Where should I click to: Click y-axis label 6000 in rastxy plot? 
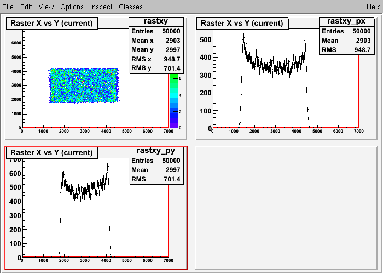[x=16, y=43]
